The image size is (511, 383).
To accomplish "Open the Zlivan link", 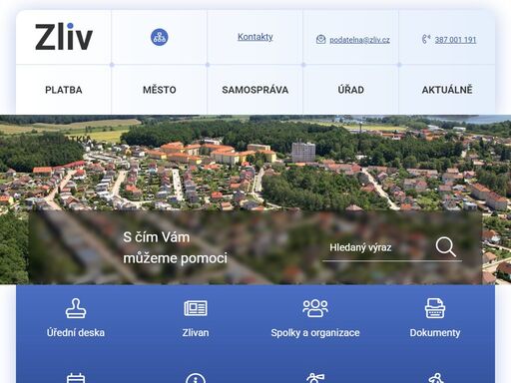I will tap(196, 333).
